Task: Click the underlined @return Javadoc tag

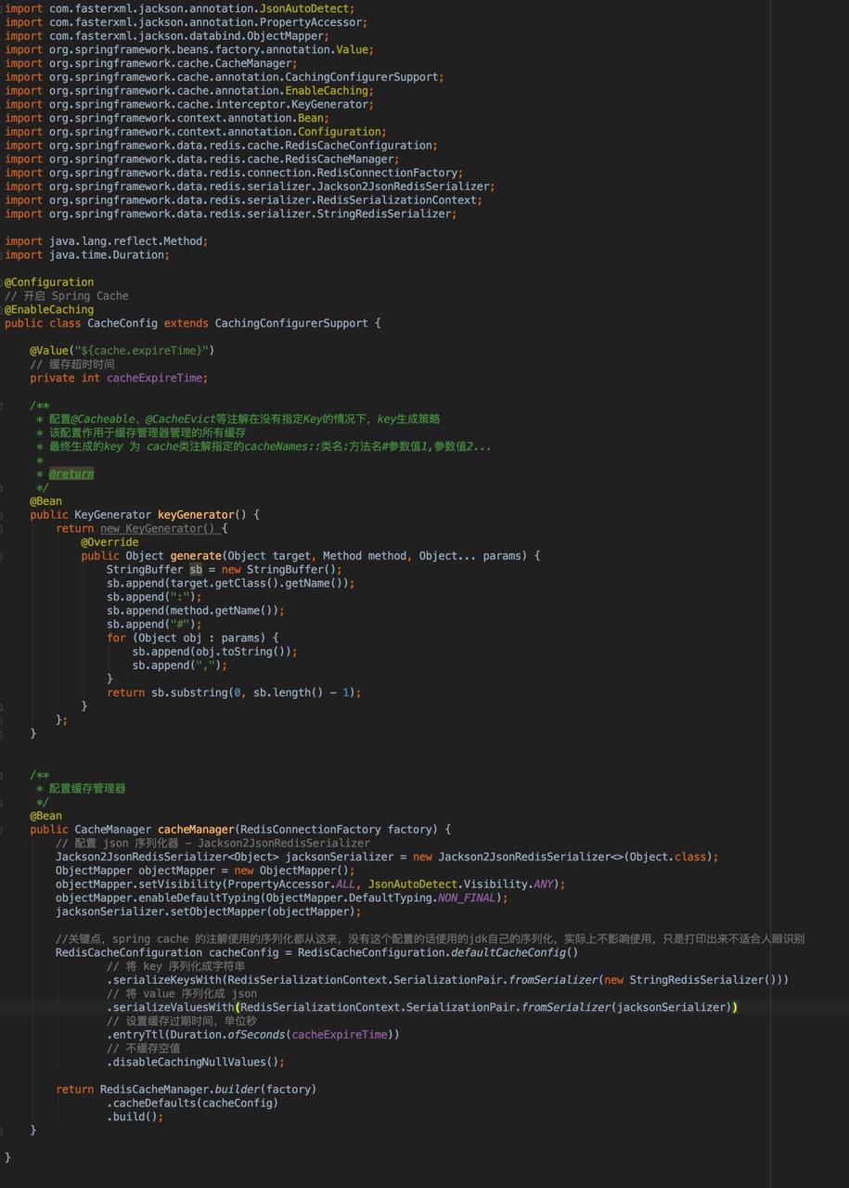Action: pos(71,473)
